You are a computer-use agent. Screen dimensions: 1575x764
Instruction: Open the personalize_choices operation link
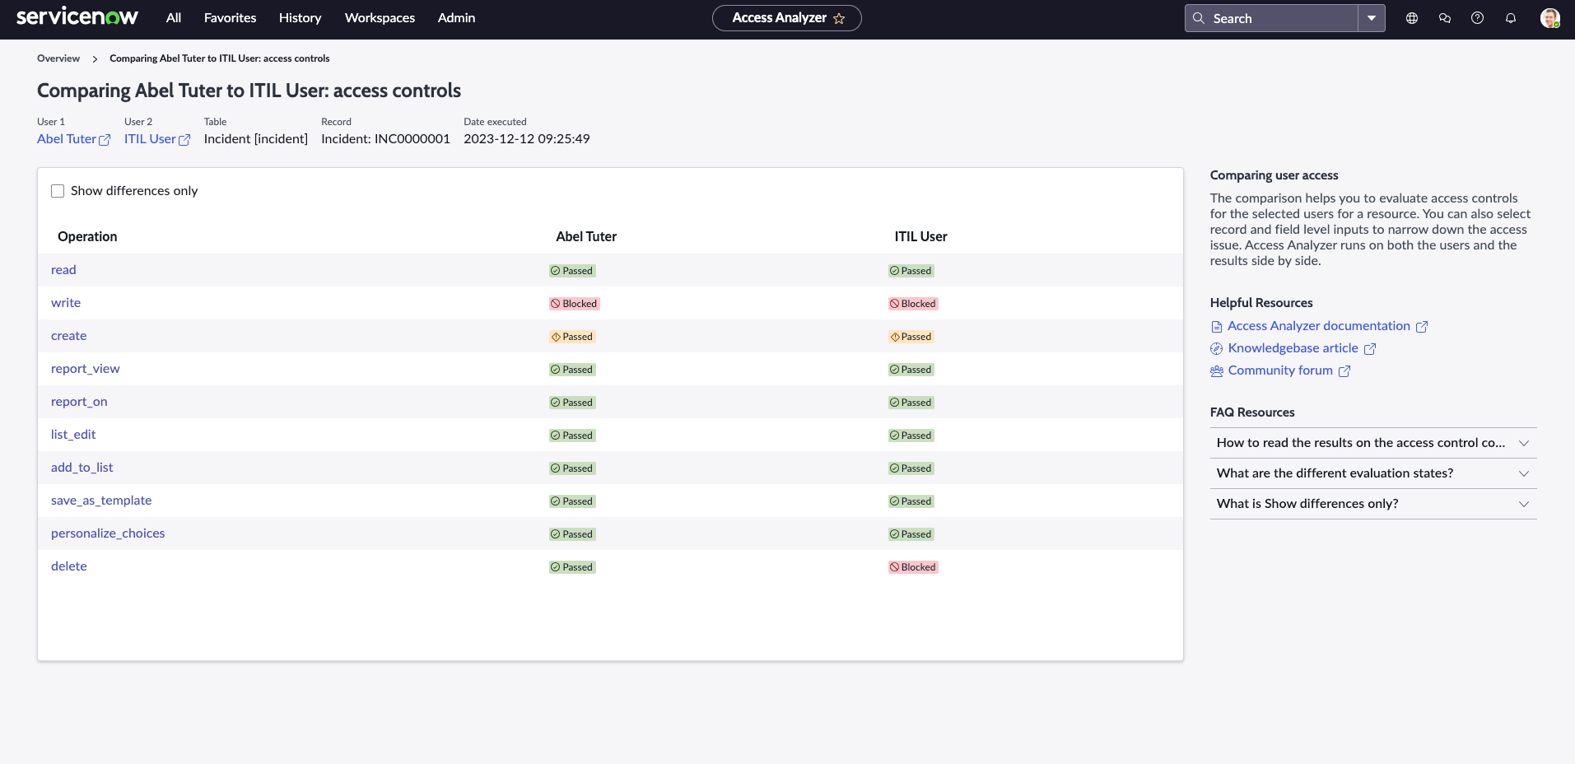click(108, 533)
